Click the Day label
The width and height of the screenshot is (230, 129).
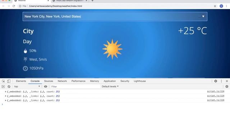click(x=27, y=42)
